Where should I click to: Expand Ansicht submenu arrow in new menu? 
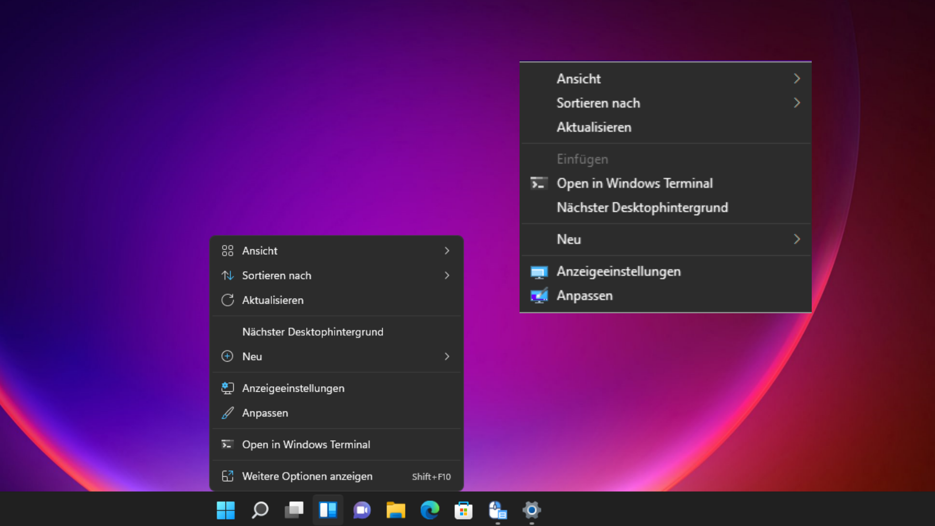[x=447, y=251]
